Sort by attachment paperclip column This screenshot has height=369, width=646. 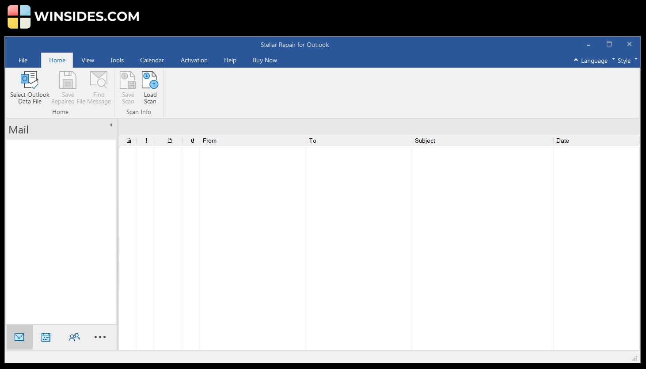[193, 141]
